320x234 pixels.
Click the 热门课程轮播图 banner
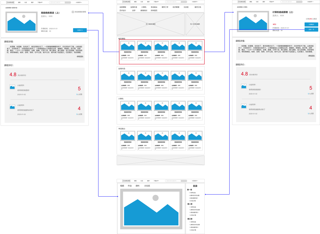click(x=151, y=24)
